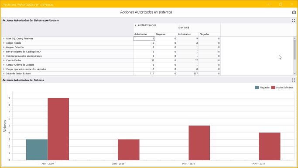Select the cell showing 37 under ADMINISTRADOR
Viewport: 298px width, 168px height.
click(144, 60)
